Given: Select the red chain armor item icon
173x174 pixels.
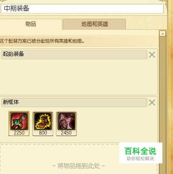Looking at the screenshot, I should tap(67, 121).
